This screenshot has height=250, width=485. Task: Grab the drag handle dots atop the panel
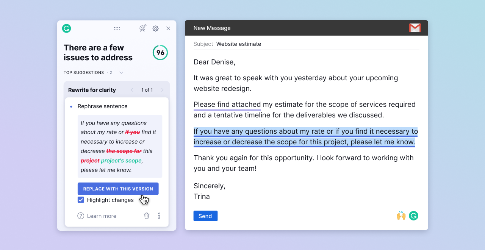[117, 28]
